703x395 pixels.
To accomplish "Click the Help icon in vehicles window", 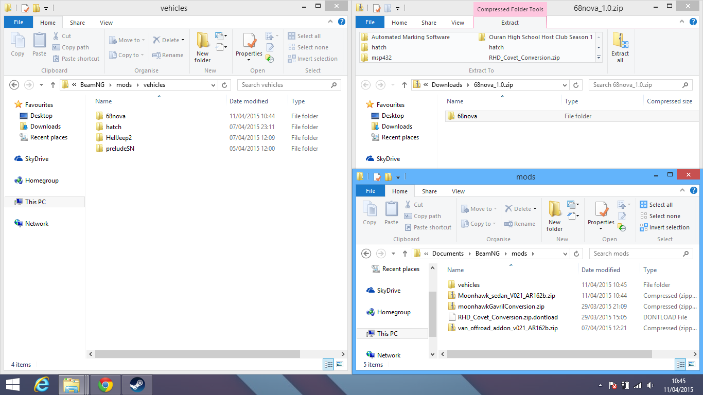I will pos(342,22).
